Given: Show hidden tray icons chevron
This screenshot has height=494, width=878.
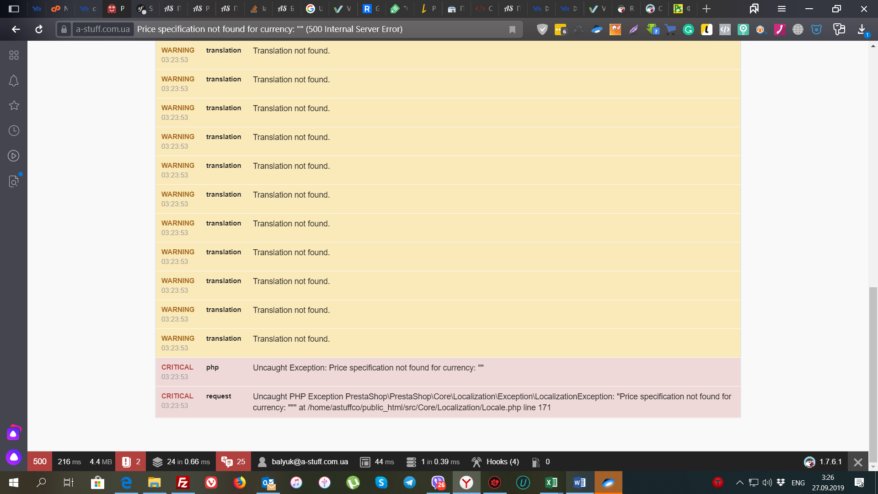Looking at the screenshot, I should [x=739, y=483].
